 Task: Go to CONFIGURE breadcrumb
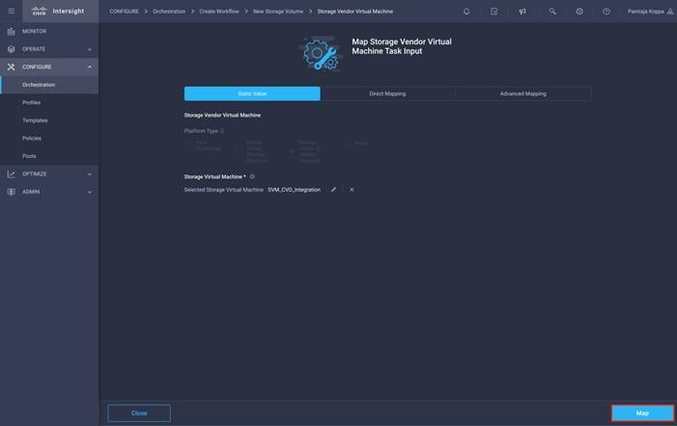[124, 12]
